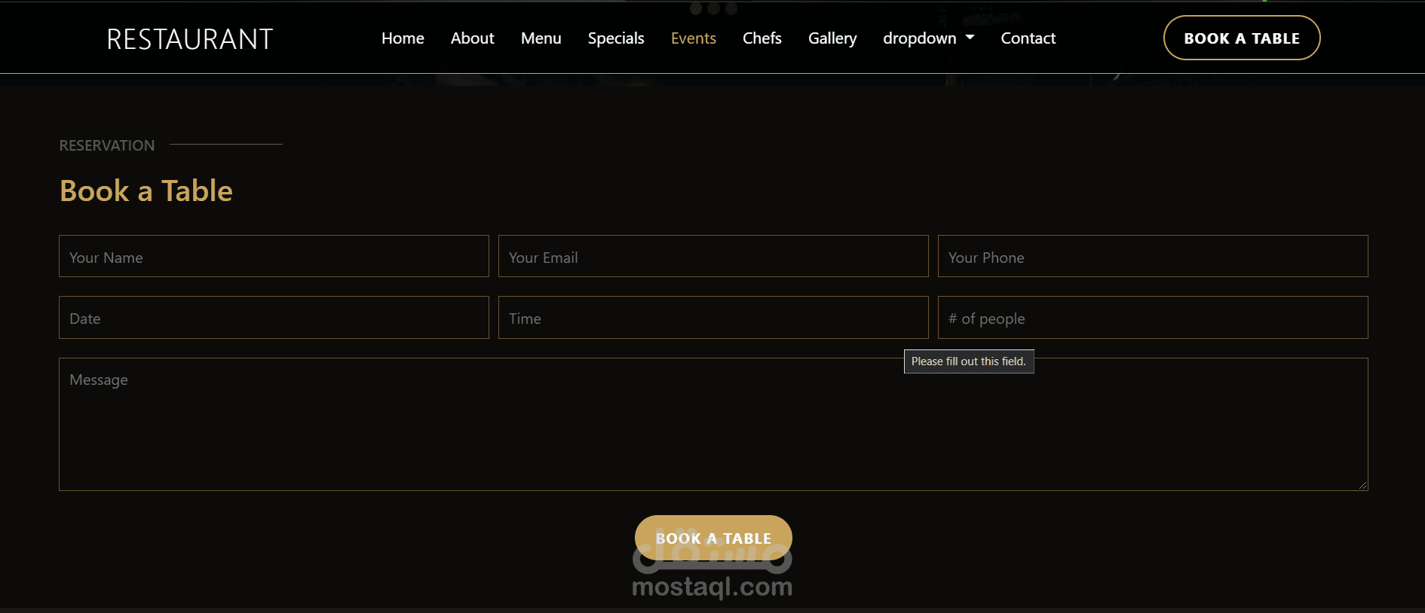Image resolution: width=1425 pixels, height=613 pixels.
Task: Expand the dropdown menu in navbar
Action: 929,38
